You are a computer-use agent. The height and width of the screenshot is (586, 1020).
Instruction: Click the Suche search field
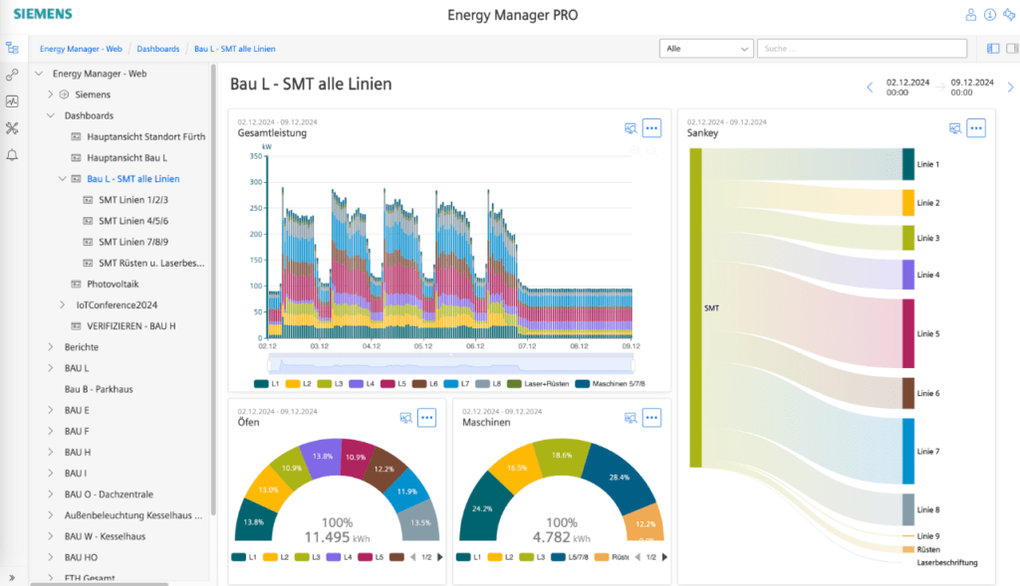(x=862, y=48)
